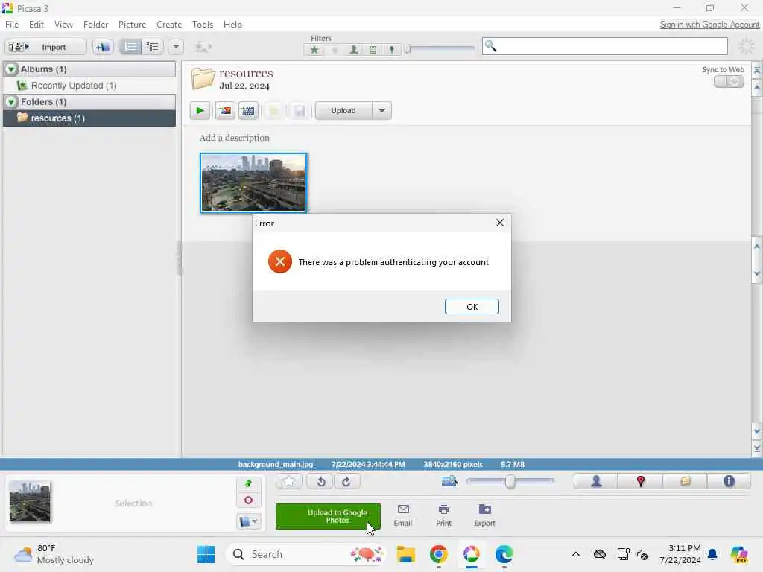Click the selection tray thumbnail
The width and height of the screenshot is (763, 572).
(30, 501)
